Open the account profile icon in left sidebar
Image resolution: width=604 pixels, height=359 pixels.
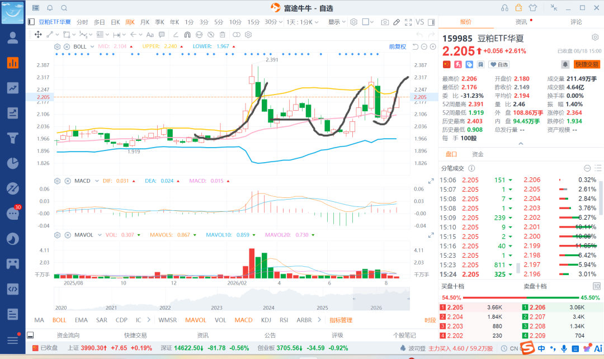13,38
